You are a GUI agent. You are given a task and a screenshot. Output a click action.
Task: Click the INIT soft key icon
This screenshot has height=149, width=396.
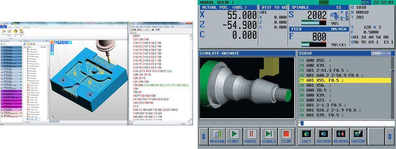pyautogui.click(x=306, y=136)
